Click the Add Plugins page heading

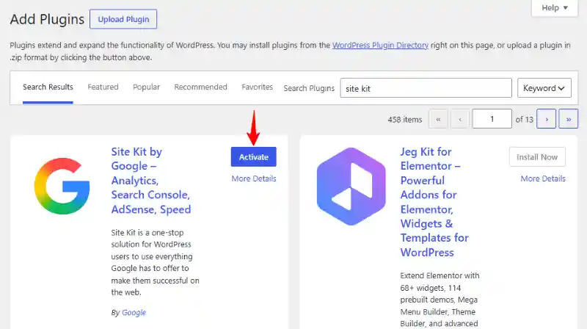[x=47, y=19]
